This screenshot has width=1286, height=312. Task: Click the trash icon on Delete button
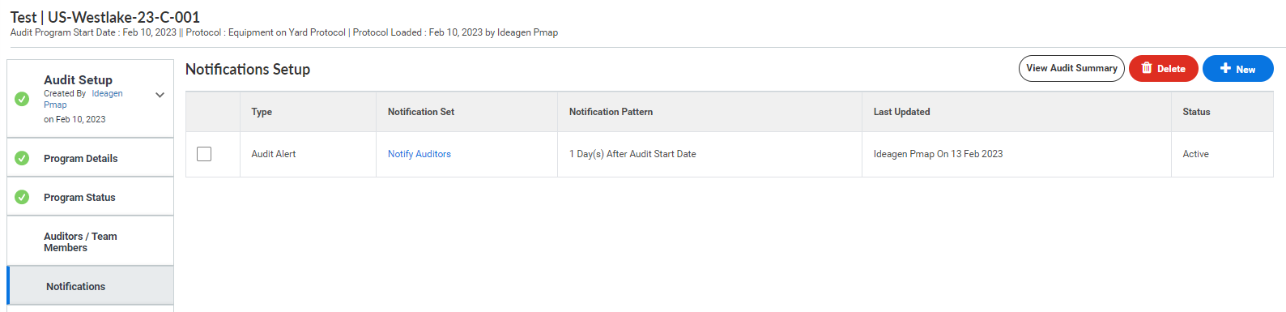coord(1147,68)
